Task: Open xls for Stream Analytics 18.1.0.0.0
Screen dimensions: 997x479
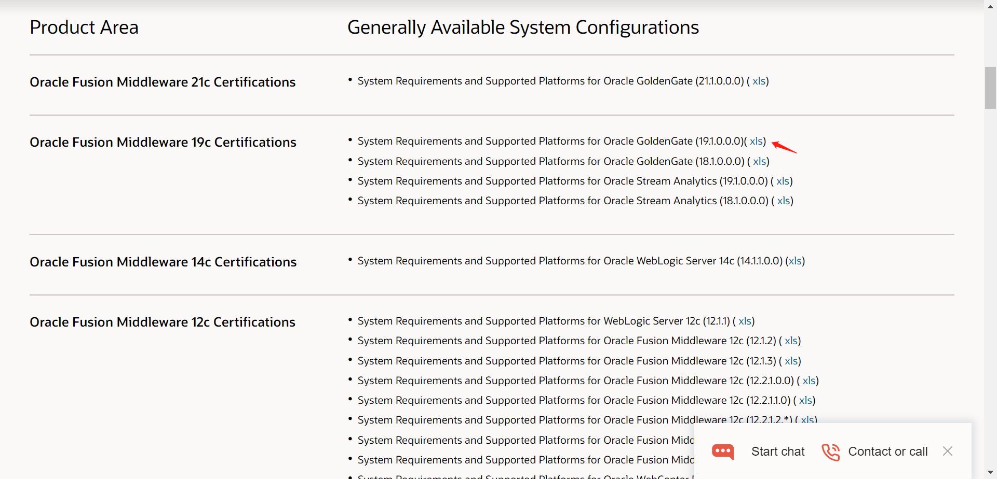Action: tap(783, 201)
